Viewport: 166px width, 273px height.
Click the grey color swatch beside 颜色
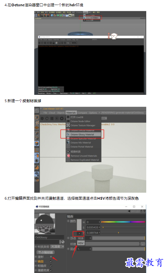tap(79, 225)
